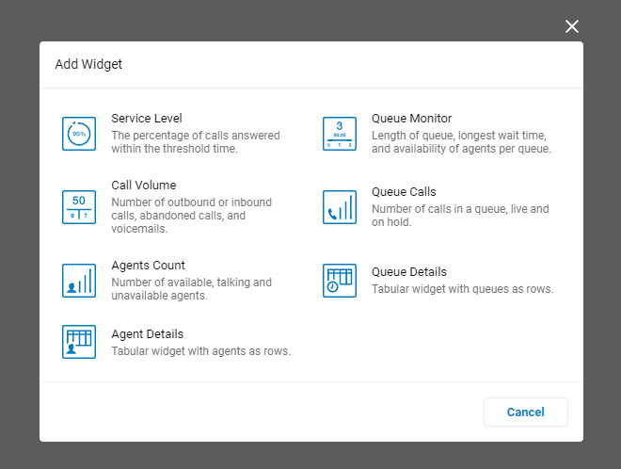Click the Service Level title text
This screenshot has width=621, height=469.
[147, 119]
